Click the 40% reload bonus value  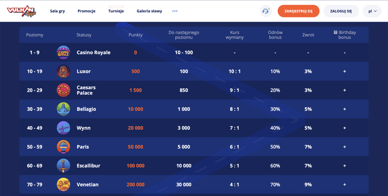click(275, 128)
